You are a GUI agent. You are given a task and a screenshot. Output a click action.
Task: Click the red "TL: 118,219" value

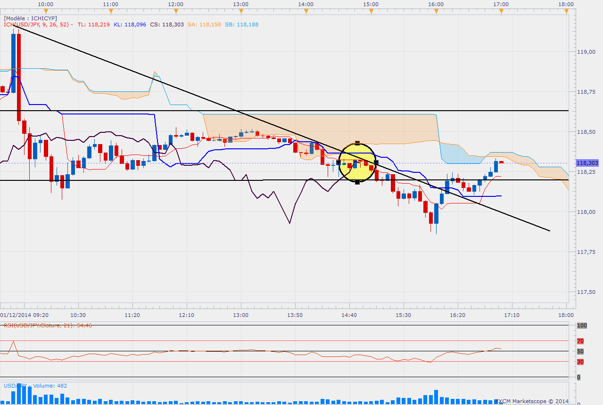pos(93,24)
